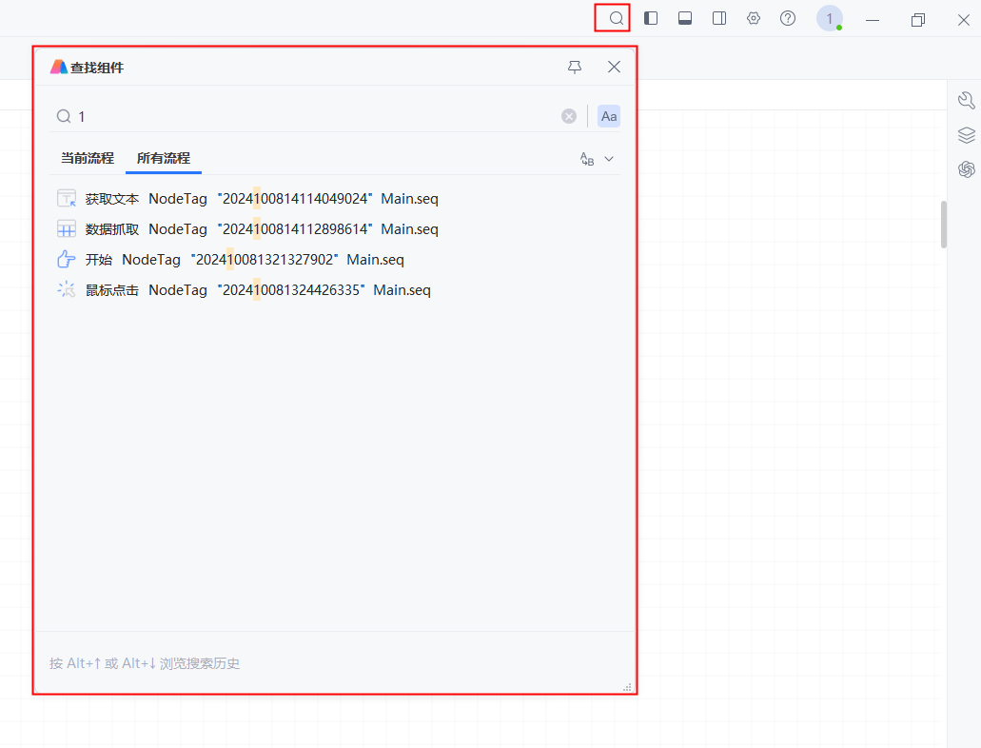Toggle the right sidebar panel layout icon
981x748 pixels.
tap(719, 18)
